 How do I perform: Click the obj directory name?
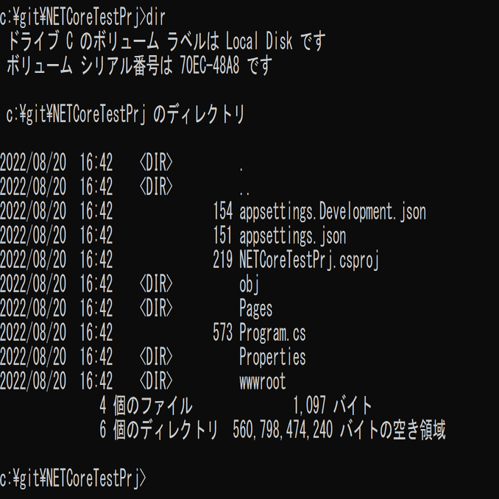click(249, 284)
